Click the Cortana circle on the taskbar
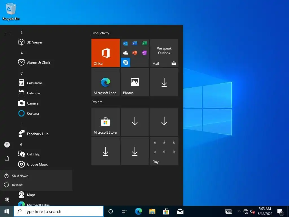 (x=111, y=211)
